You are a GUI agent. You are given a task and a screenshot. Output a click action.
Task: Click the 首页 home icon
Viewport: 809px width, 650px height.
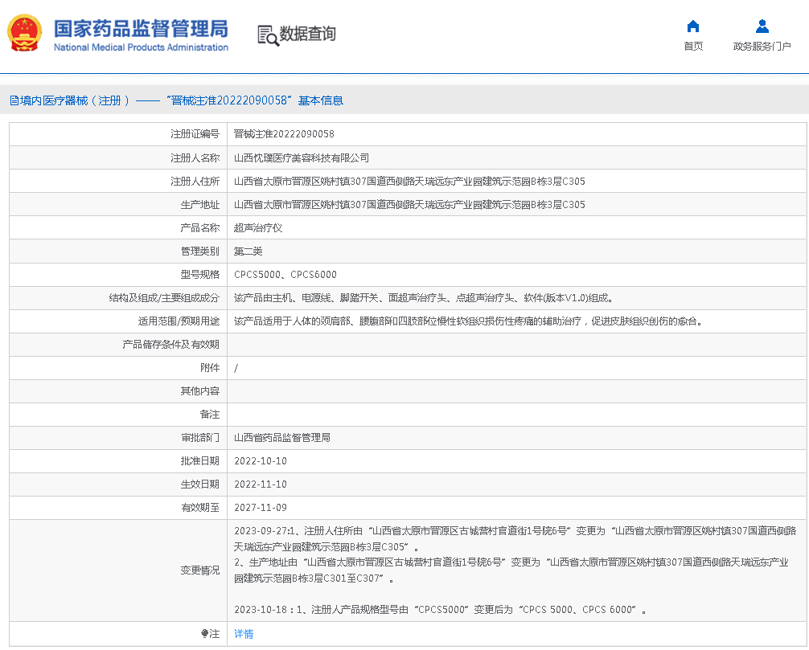pyautogui.click(x=692, y=27)
